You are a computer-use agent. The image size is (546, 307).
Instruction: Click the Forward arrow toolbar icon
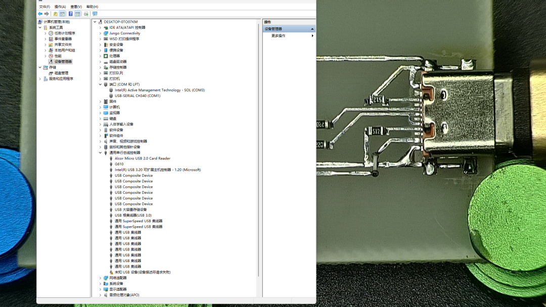(x=47, y=14)
